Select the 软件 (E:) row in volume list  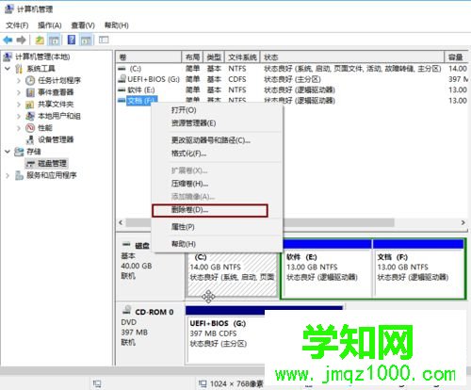coord(292,89)
